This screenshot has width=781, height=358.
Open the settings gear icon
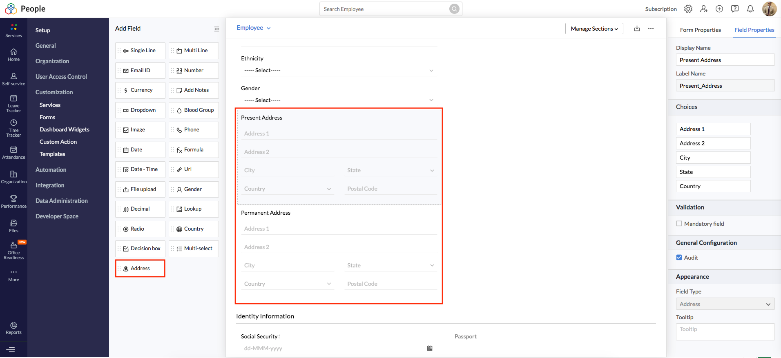point(688,9)
